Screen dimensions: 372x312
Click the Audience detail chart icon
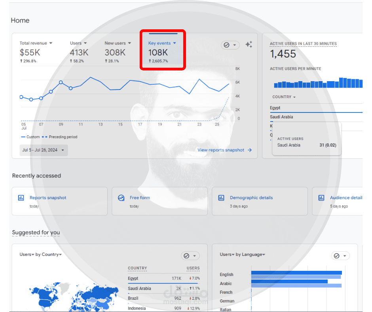click(321, 198)
